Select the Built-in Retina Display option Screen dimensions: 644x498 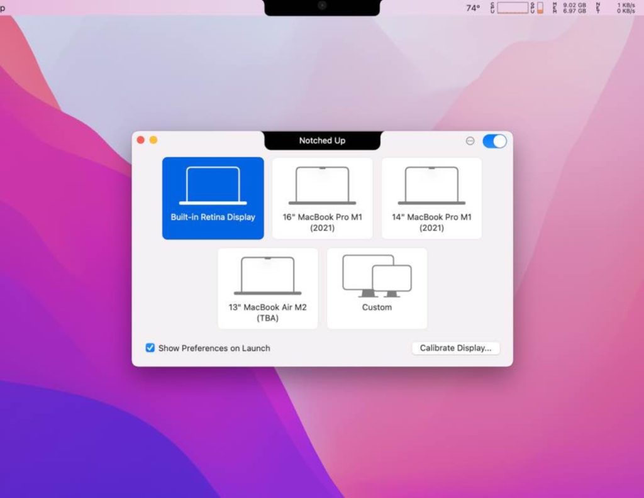point(213,198)
